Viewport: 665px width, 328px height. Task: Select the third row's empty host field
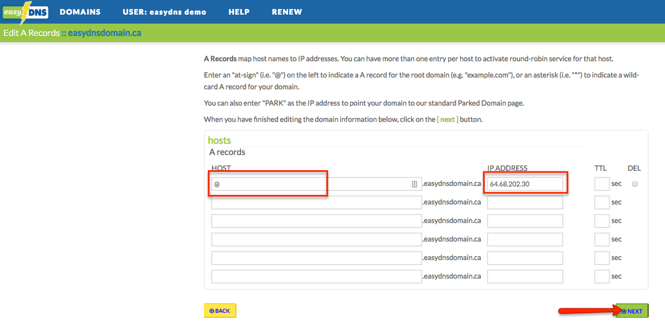click(x=316, y=221)
